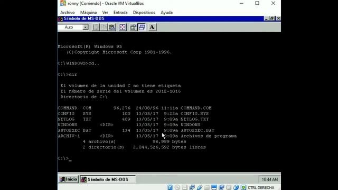
Task: Click the Inicio start button
Action: (x=68, y=179)
